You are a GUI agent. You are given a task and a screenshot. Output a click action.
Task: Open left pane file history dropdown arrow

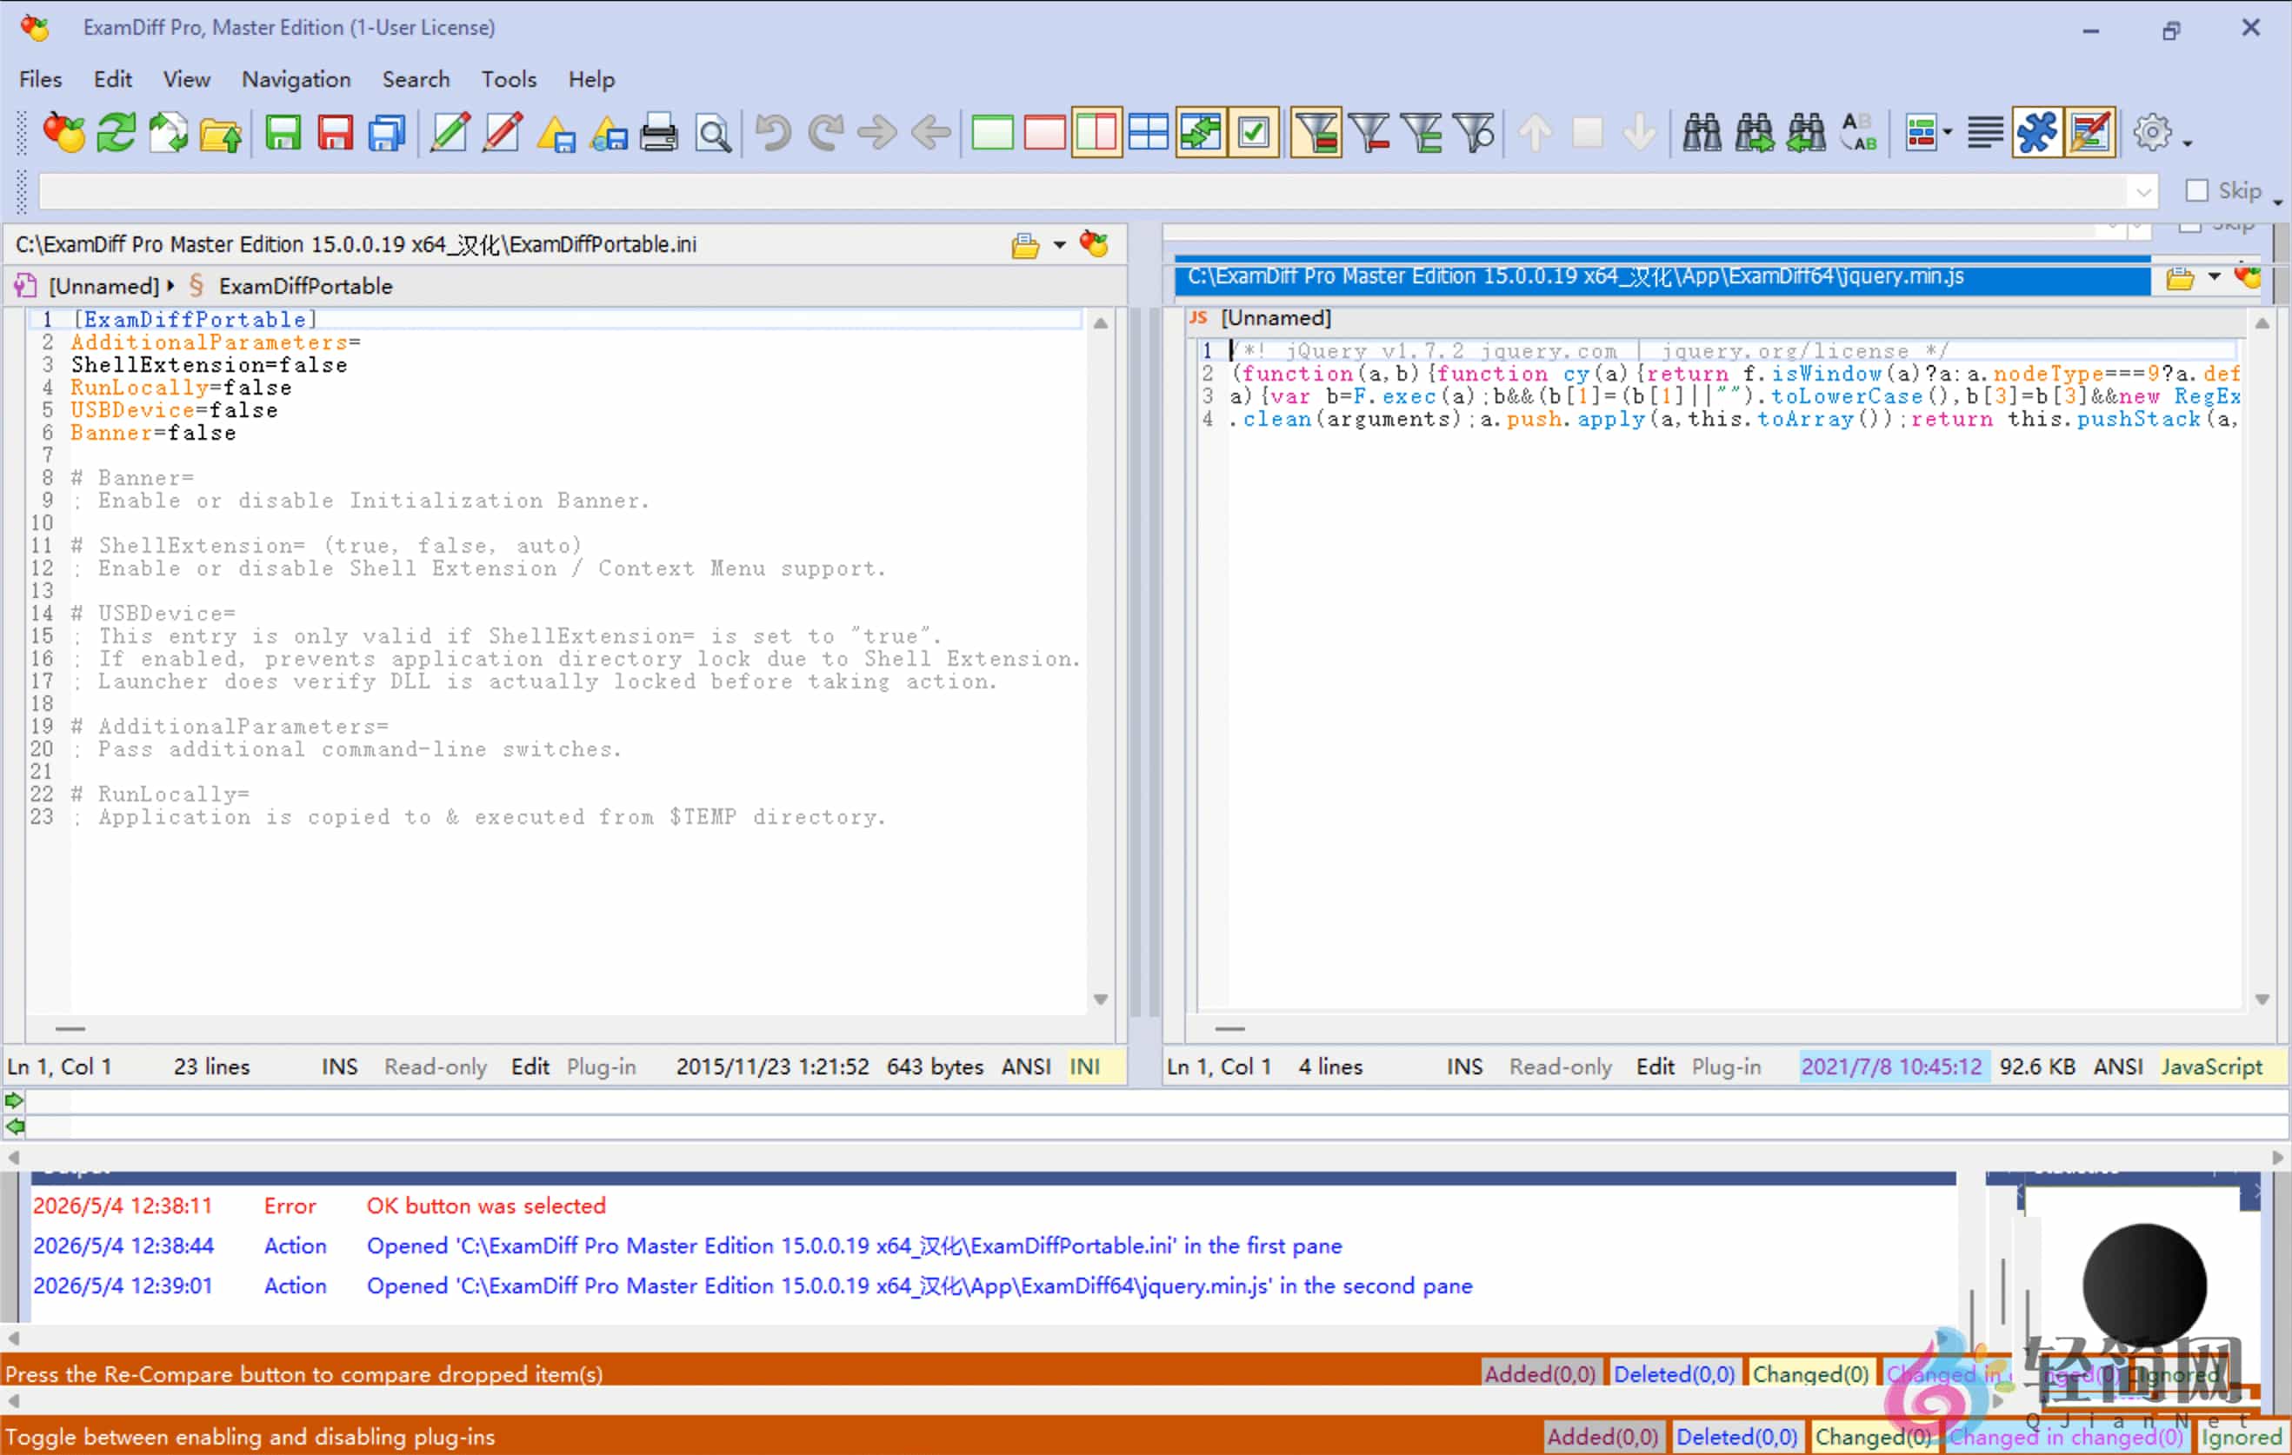pos(1059,245)
